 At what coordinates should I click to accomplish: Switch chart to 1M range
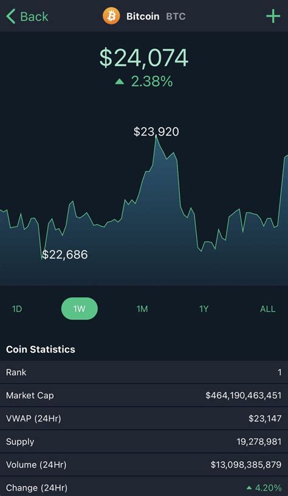point(142,309)
